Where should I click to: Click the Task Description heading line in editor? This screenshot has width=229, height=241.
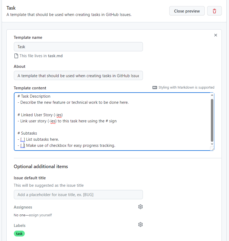pyautogui.click(x=34, y=96)
